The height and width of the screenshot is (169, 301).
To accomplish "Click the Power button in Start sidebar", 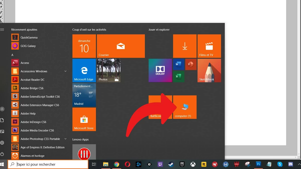I will (x=2, y=154).
